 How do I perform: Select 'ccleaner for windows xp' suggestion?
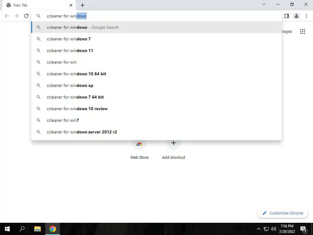pos(156,86)
